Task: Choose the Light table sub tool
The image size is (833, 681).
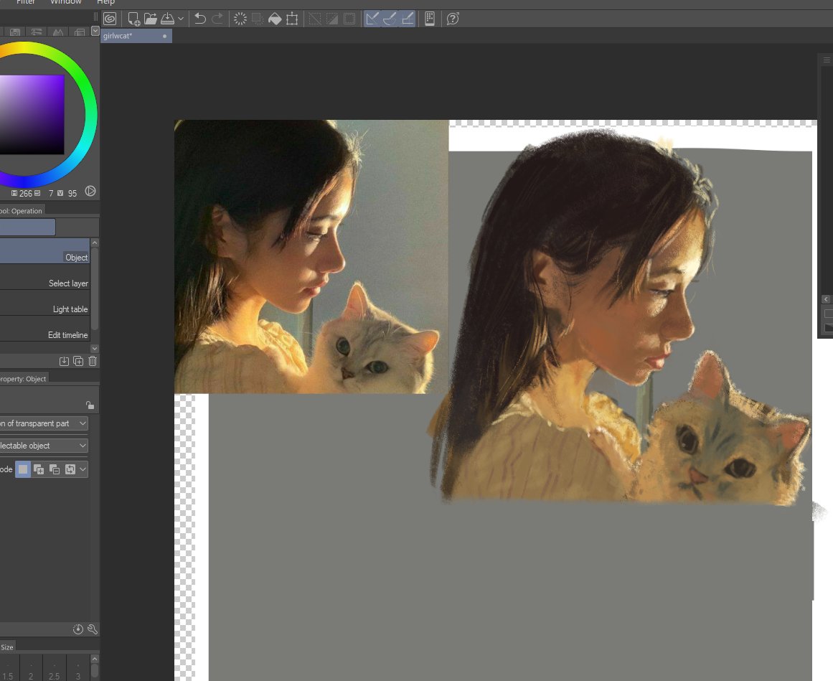Action: [45, 304]
